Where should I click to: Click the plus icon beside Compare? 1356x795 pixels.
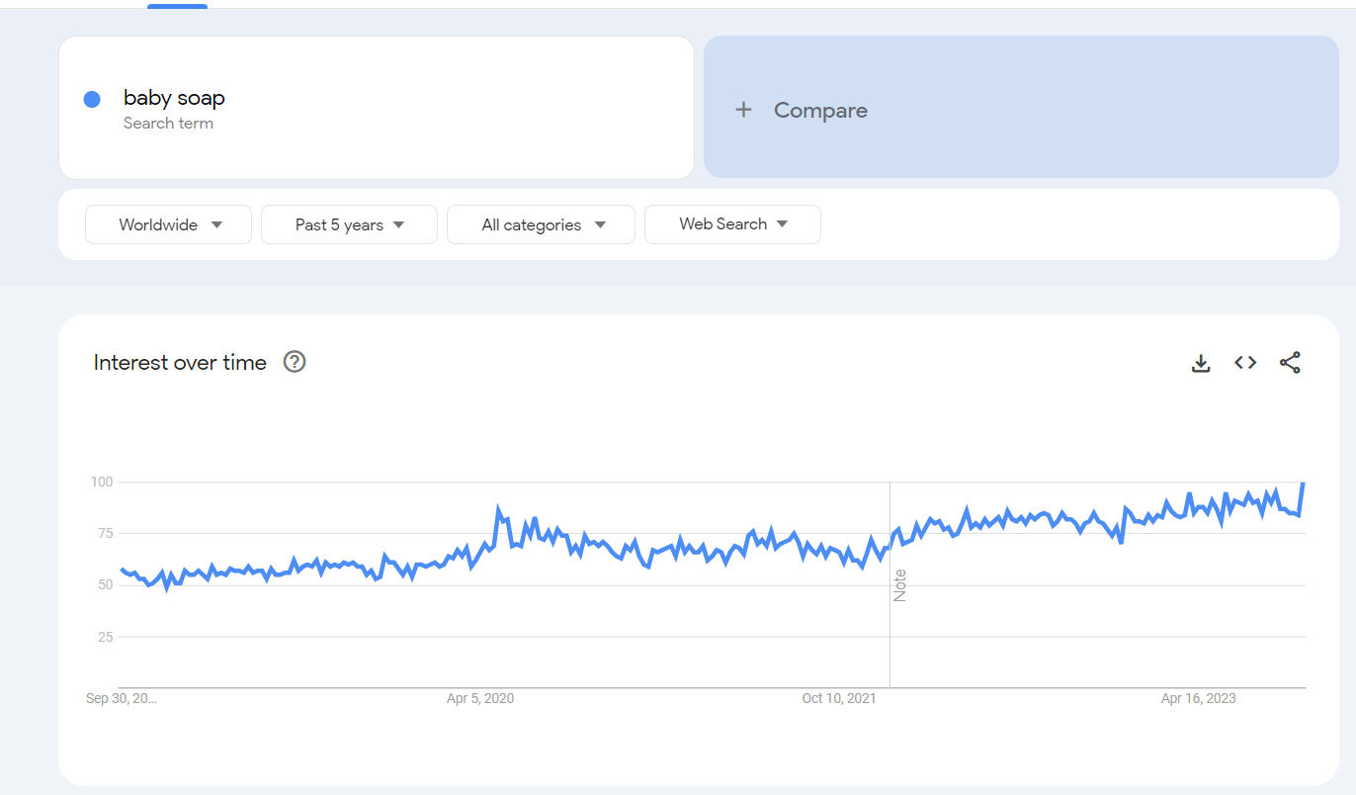(x=744, y=110)
